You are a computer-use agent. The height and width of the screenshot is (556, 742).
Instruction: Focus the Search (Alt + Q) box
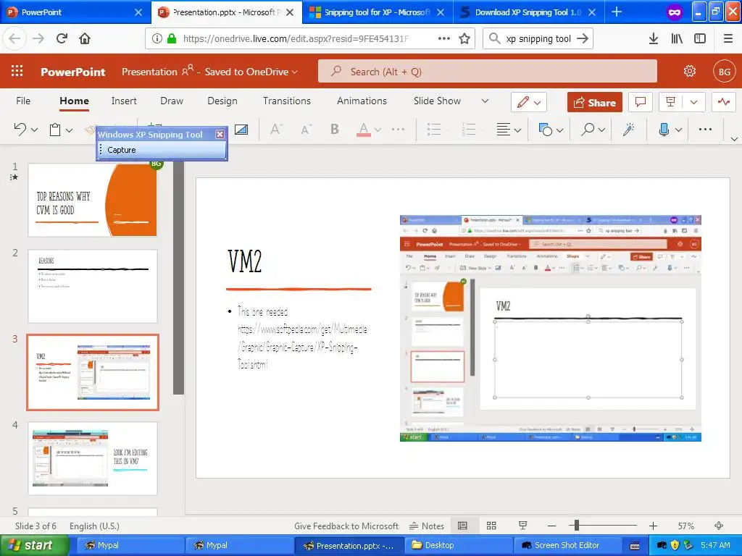[488, 72]
